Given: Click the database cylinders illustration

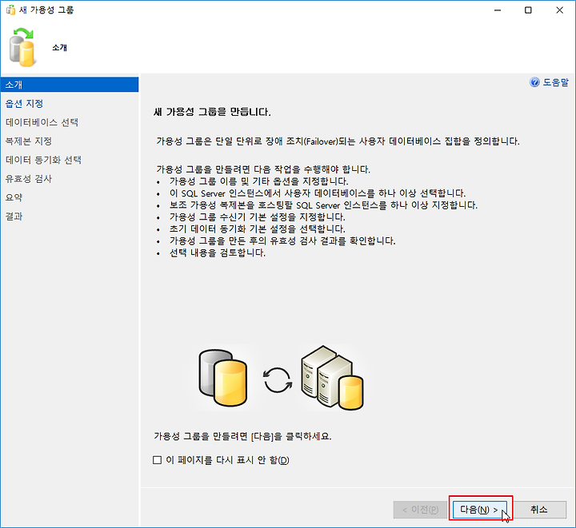Looking at the screenshot, I should coord(223,378).
